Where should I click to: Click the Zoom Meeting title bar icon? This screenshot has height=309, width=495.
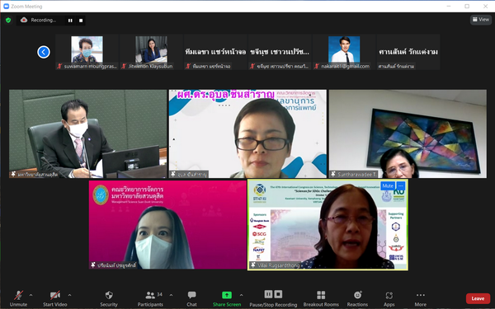(6, 7)
